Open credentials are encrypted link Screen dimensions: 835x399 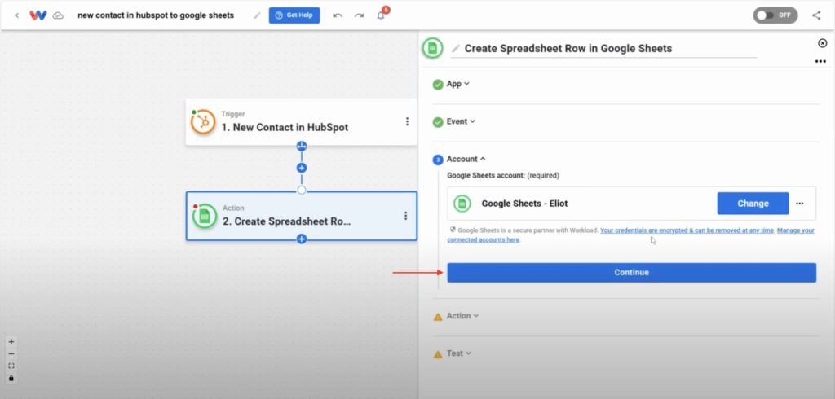[x=687, y=231]
